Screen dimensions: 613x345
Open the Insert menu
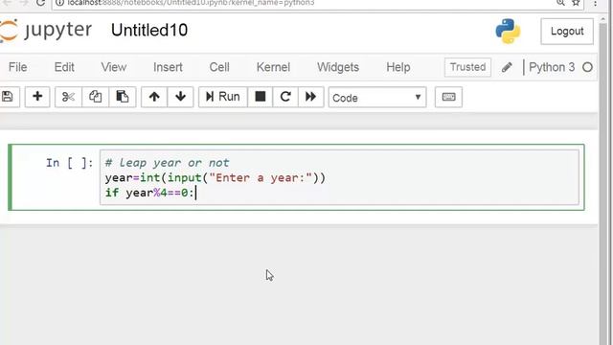click(168, 67)
